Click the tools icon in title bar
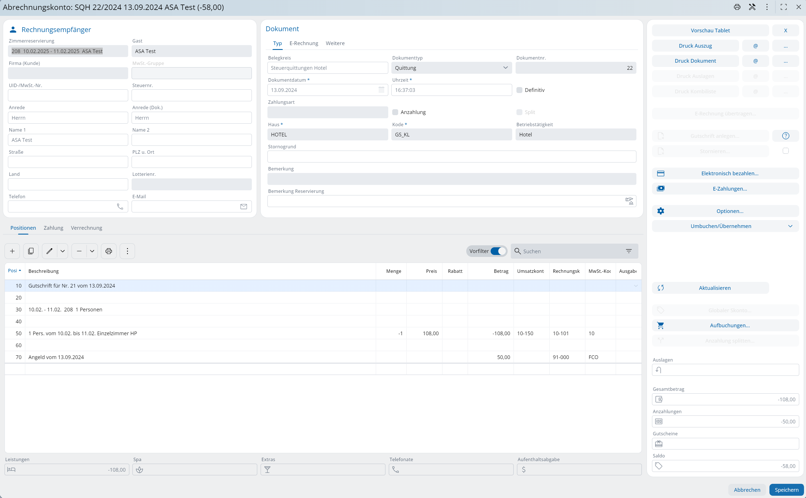Screen dimensions: 806x498 (752, 7)
